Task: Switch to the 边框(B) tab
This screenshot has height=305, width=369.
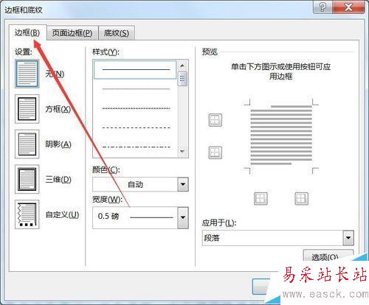Action: tap(27, 32)
